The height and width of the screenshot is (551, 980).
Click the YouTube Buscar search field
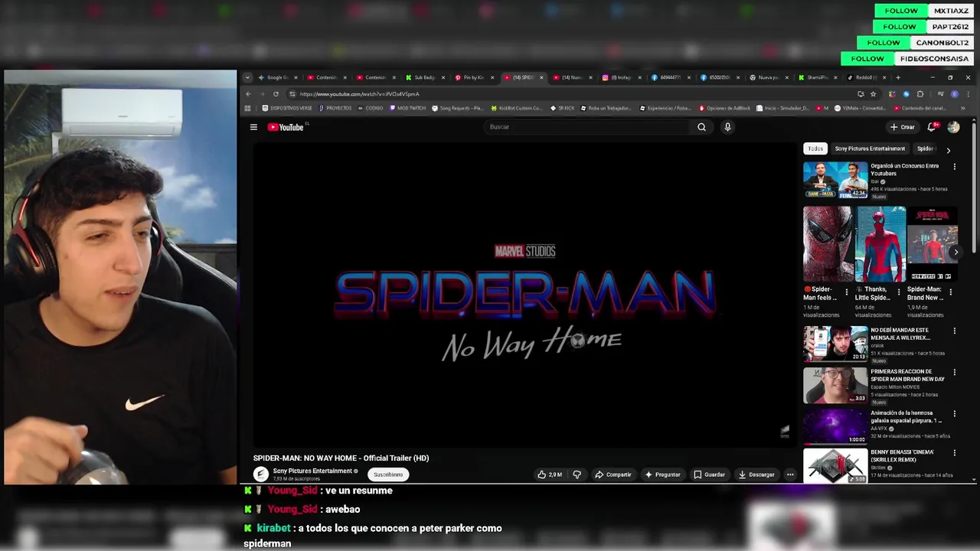coord(586,127)
